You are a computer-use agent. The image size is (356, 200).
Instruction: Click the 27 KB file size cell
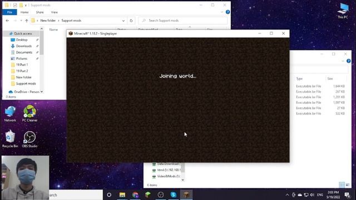pyautogui.click(x=341, y=108)
